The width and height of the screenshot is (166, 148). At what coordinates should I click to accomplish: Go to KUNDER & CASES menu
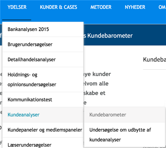click(58, 7)
